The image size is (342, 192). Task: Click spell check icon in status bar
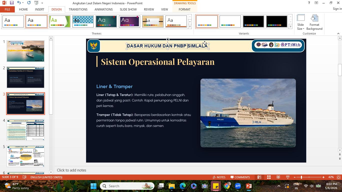[x=25, y=177]
